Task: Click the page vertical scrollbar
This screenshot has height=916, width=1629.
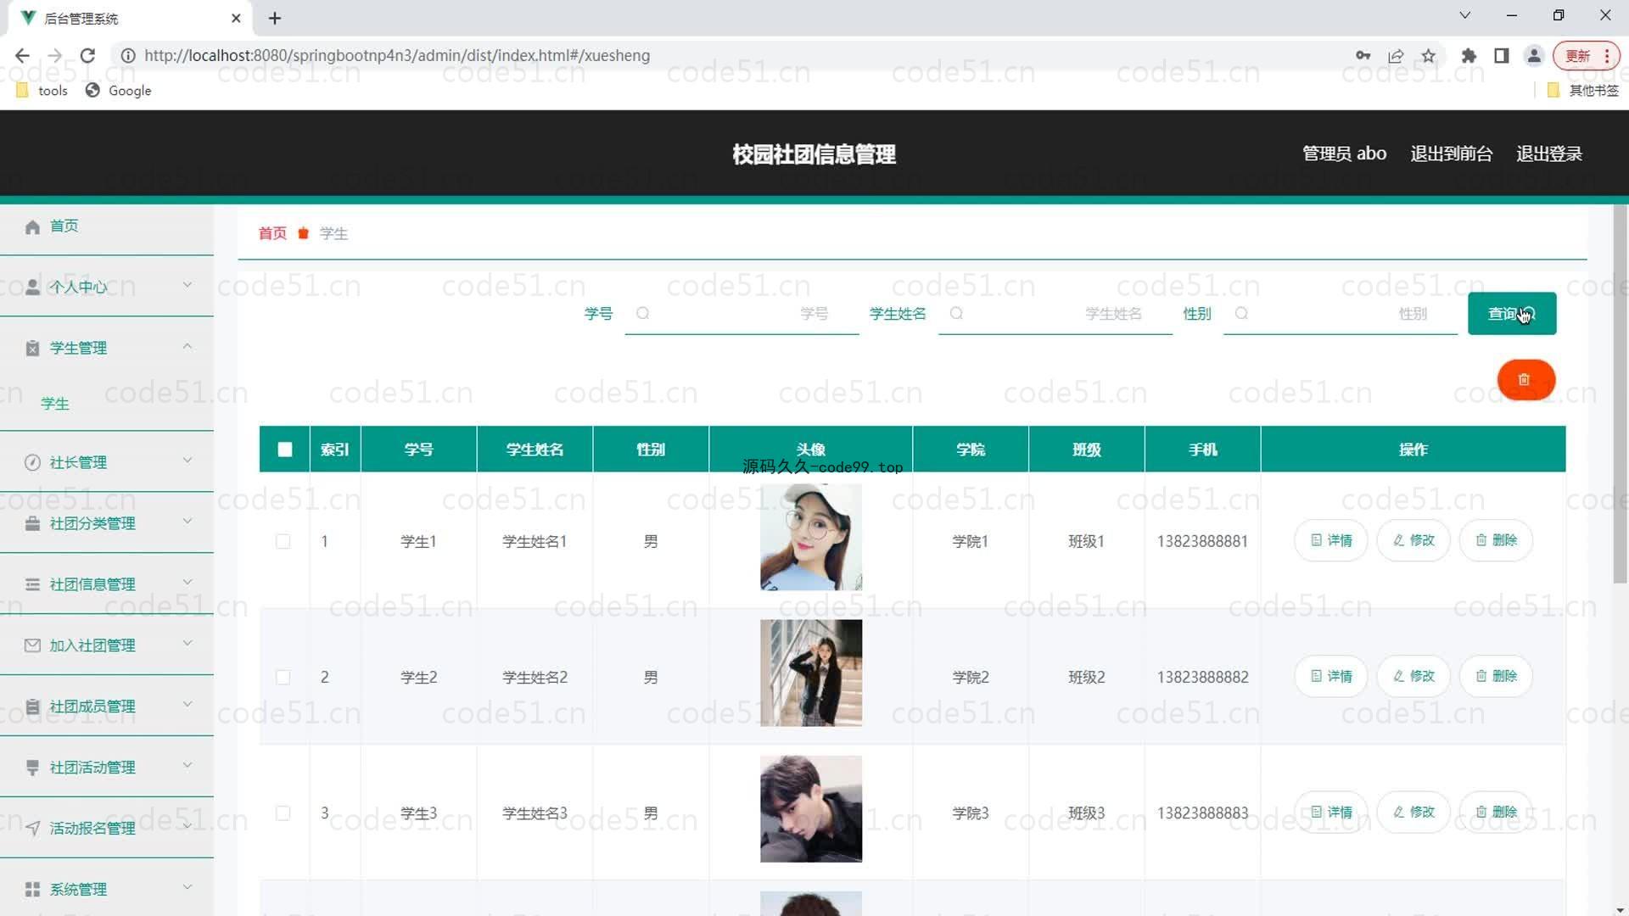Action: tap(1621, 394)
